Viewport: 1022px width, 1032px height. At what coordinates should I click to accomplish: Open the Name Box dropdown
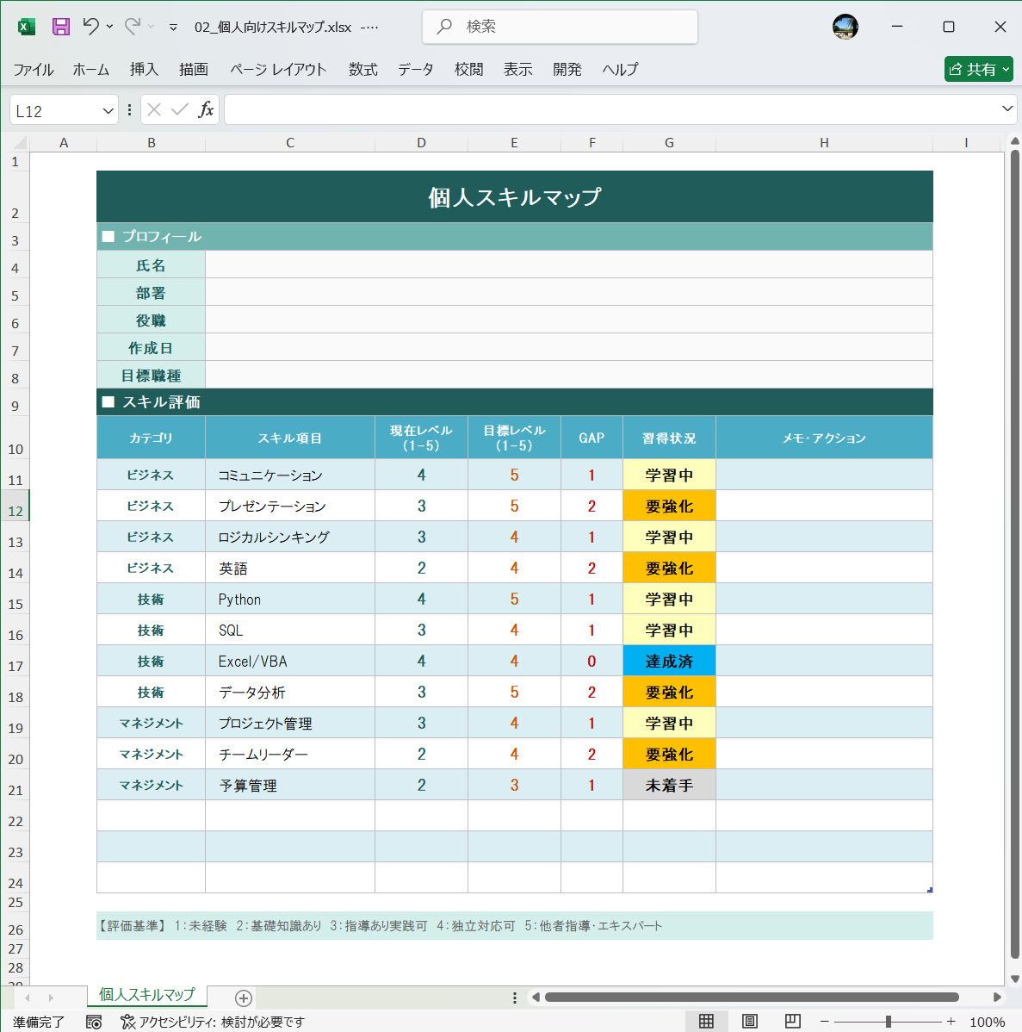[x=106, y=109]
